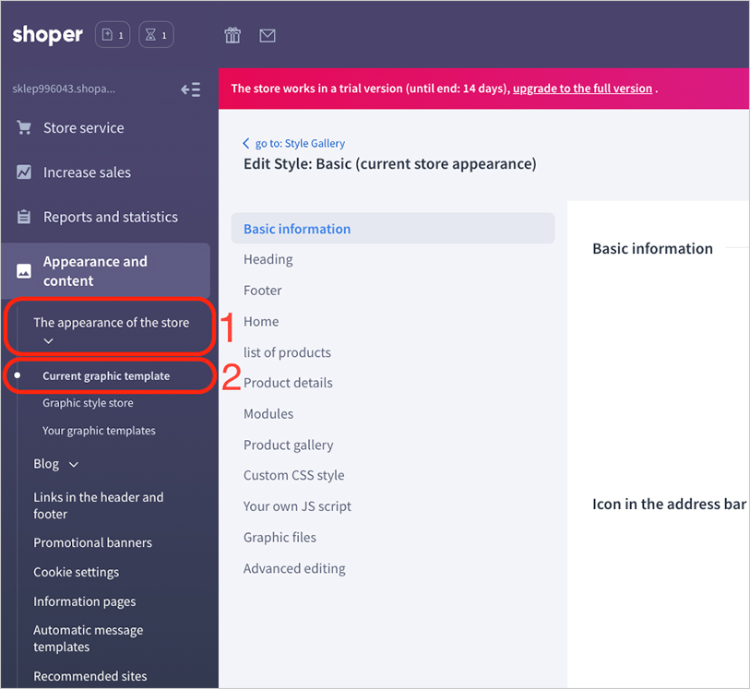
Task: Click the Icon in the address bar heading
Action: pos(669,504)
